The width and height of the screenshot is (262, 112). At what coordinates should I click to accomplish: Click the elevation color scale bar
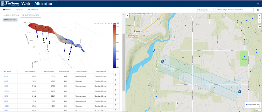114,46
